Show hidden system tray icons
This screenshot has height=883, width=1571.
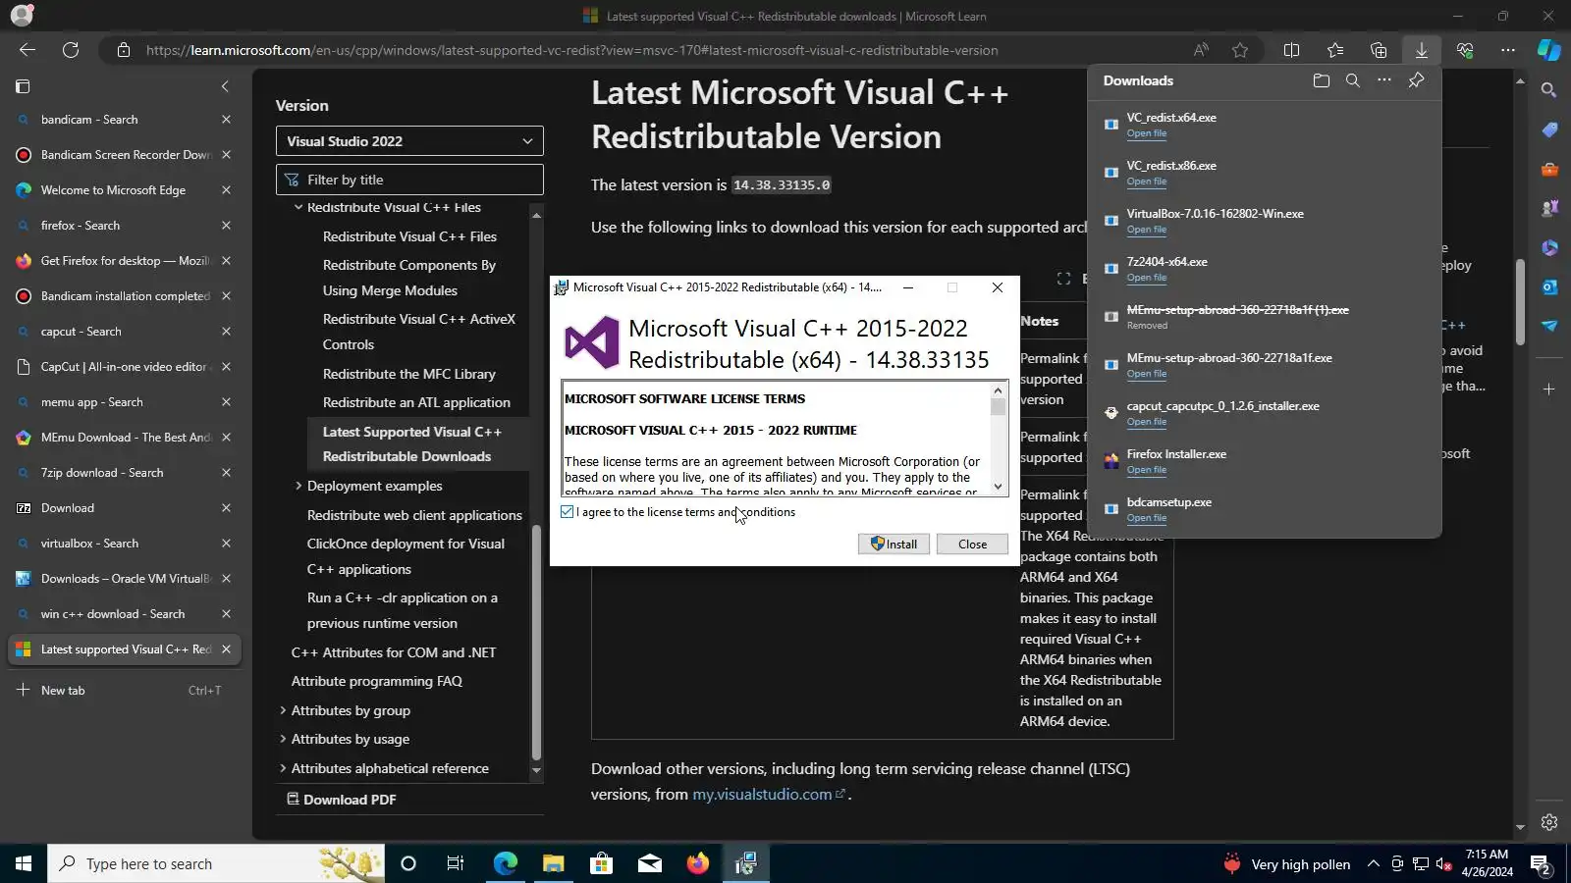pos(1373,863)
